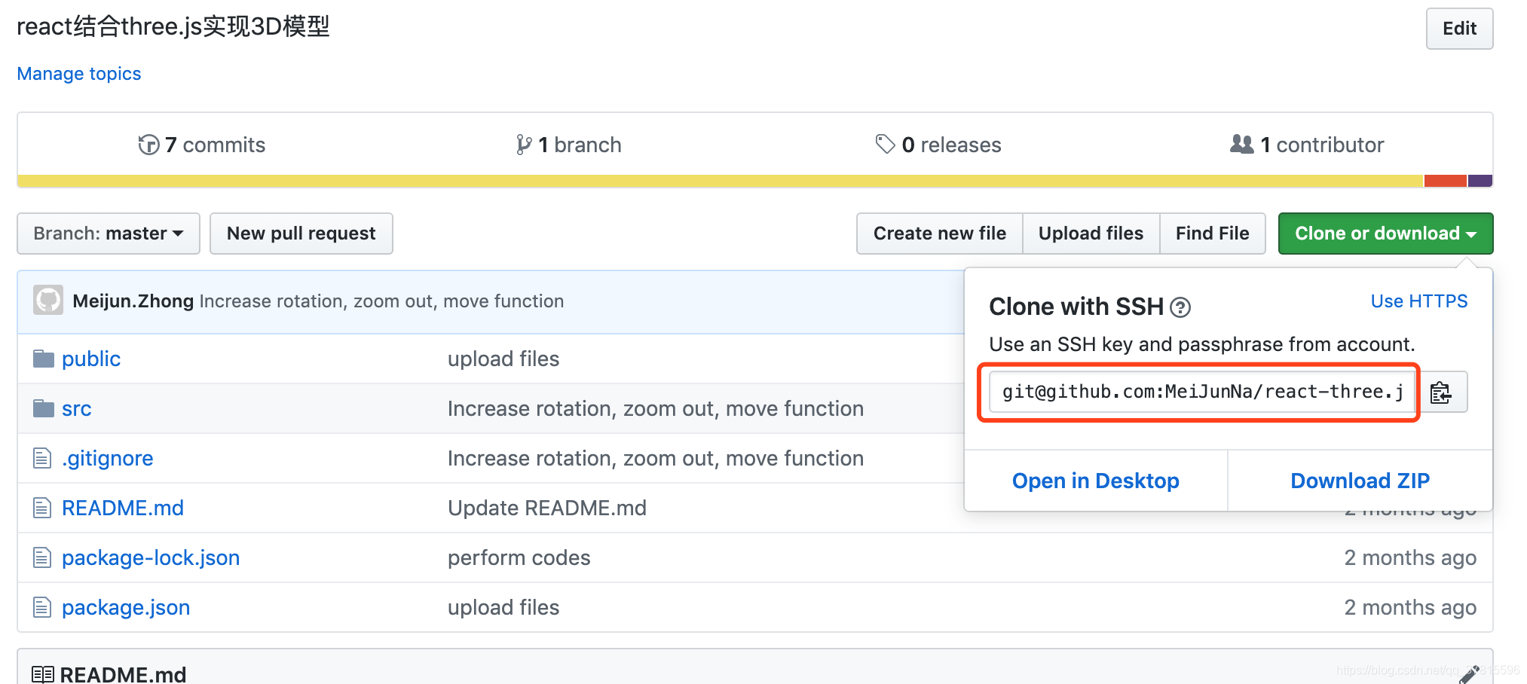Click .gitignore's commit message about rotation
The image size is (1527, 684).
[656, 458]
